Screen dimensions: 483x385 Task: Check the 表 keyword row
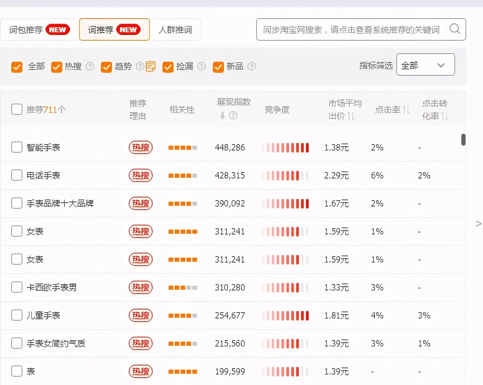(17, 371)
